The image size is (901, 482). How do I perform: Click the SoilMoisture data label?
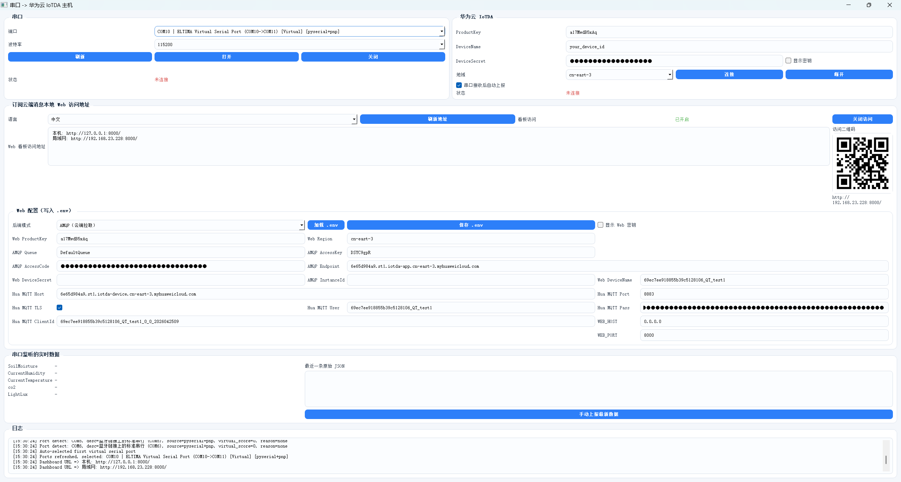pos(23,366)
